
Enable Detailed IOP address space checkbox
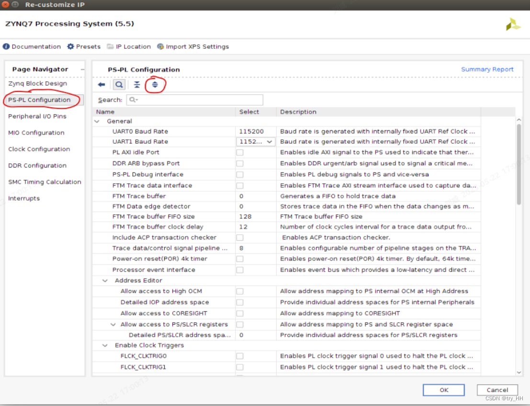(x=240, y=303)
